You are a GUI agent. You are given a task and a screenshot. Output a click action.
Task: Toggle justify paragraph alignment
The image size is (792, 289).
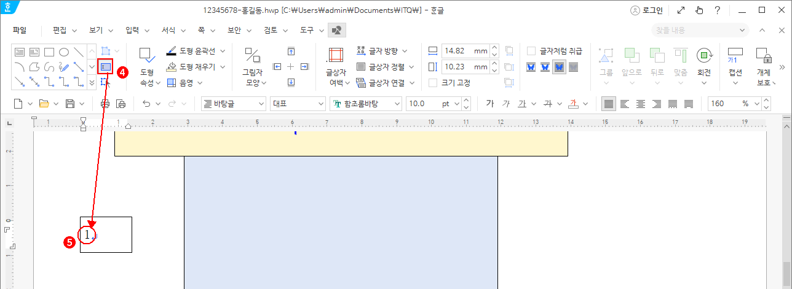[x=608, y=104]
